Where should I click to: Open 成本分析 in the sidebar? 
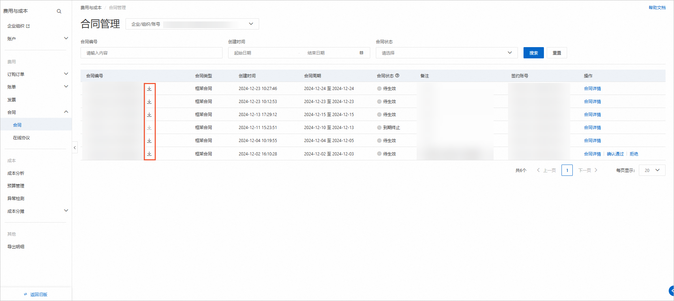pyautogui.click(x=16, y=173)
